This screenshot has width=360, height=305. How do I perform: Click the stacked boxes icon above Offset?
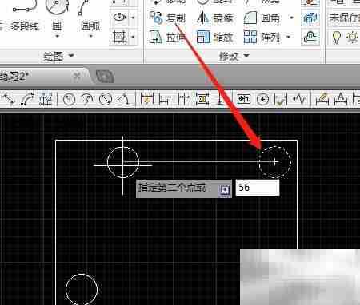pyautogui.click(x=310, y=18)
